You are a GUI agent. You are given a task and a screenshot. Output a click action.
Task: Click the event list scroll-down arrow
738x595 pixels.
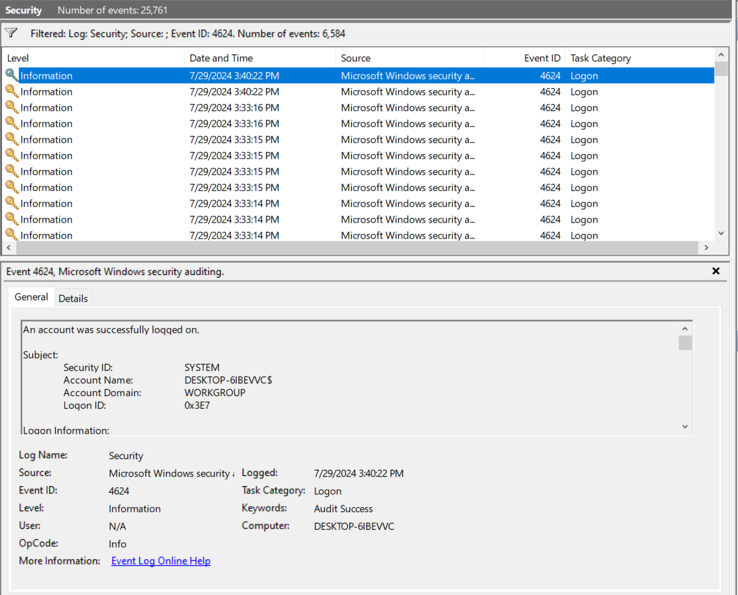click(721, 233)
